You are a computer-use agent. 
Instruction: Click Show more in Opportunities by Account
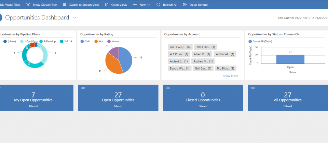pos(230,76)
